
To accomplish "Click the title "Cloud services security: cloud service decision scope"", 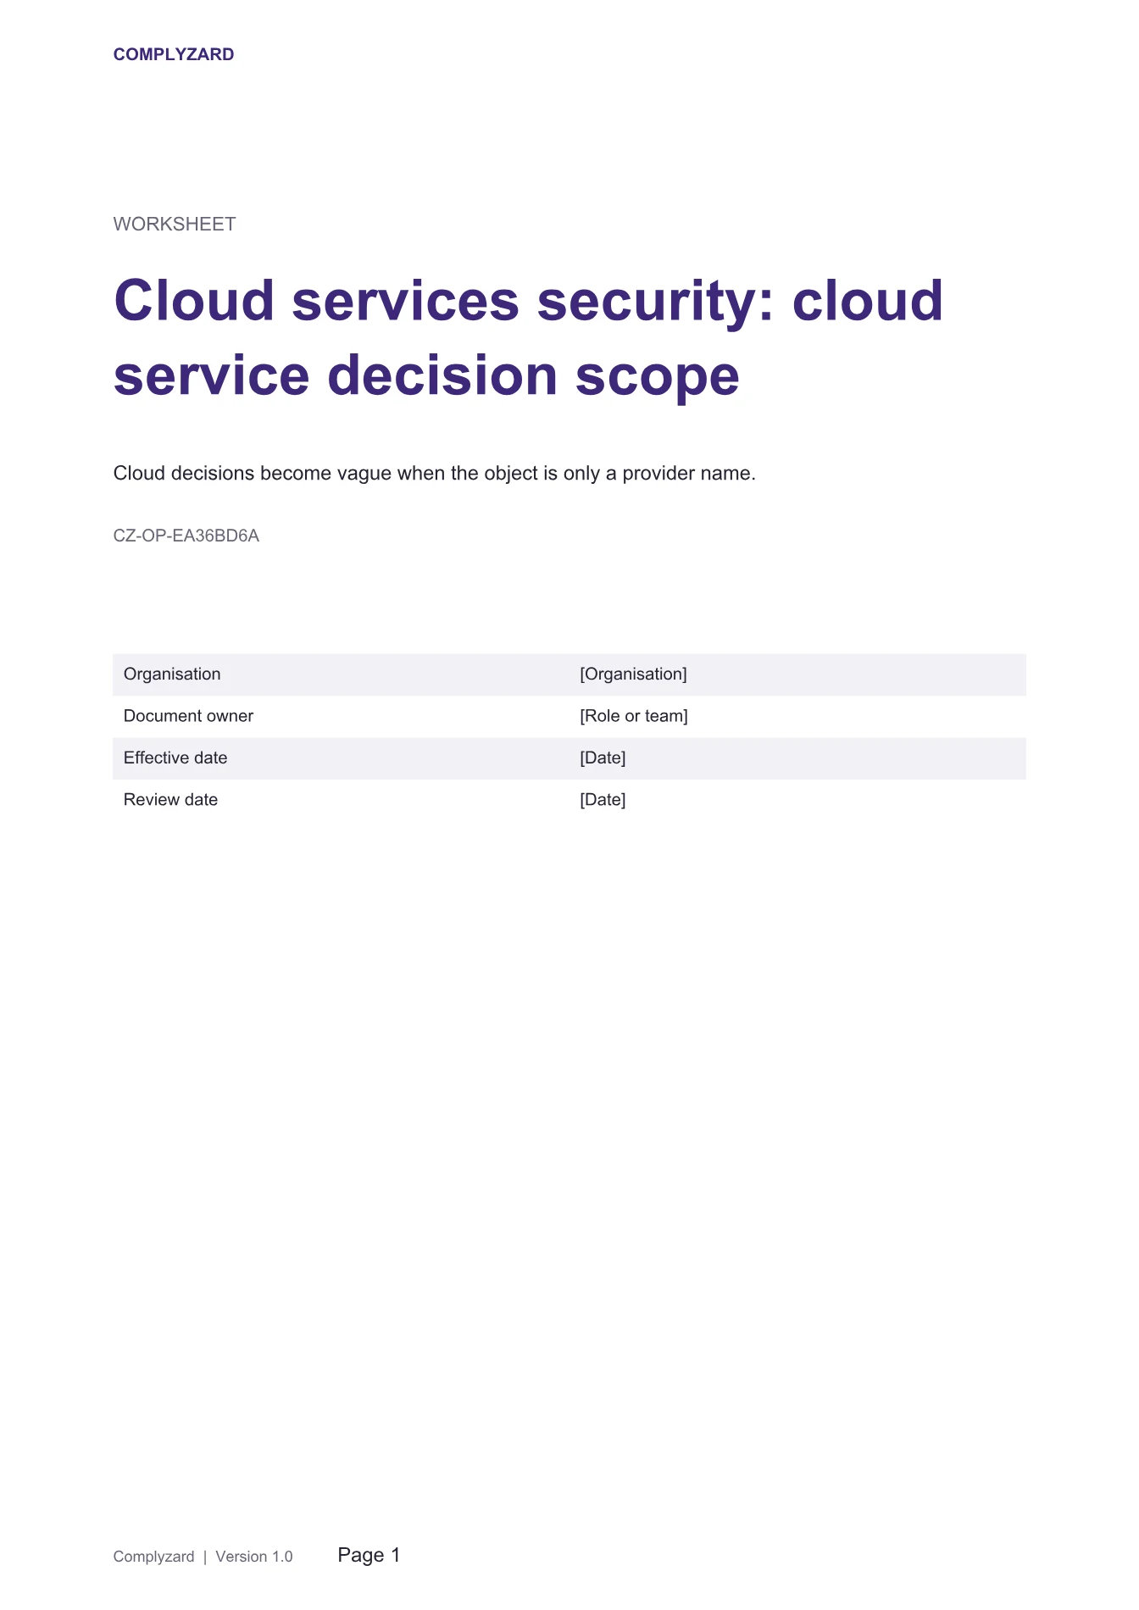I will 529,337.
